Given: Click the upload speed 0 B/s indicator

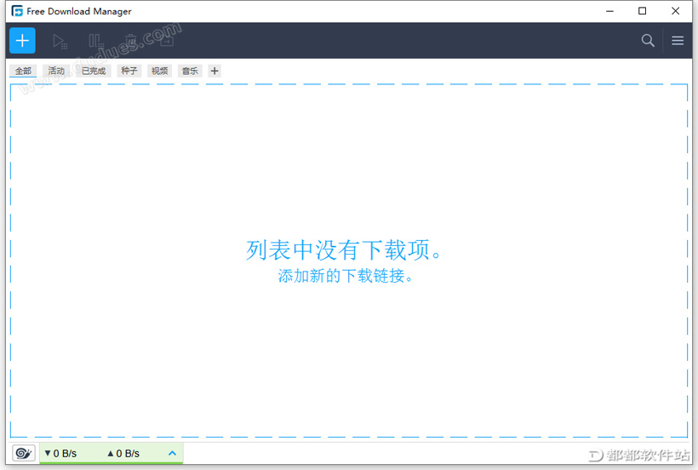Looking at the screenshot, I should pyautogui.click(x=123, y=453).
